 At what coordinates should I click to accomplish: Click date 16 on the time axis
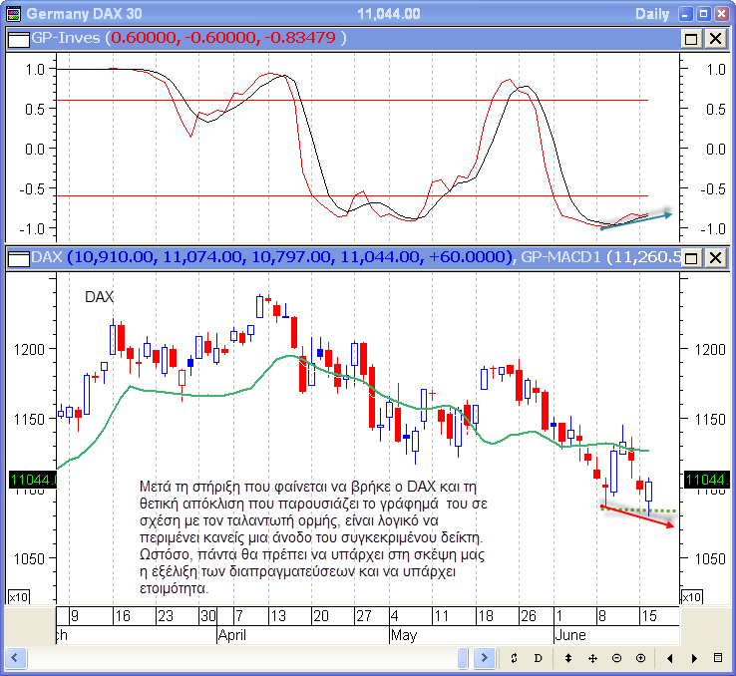(123, 616)
